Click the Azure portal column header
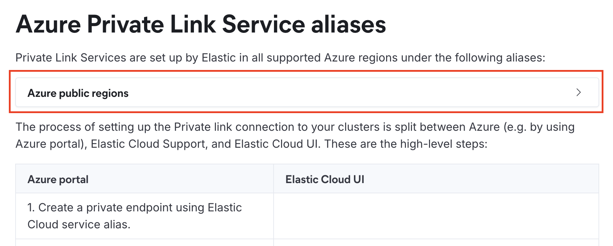The width and height of the screenshot is (613, 246). (x=58, y=180)
